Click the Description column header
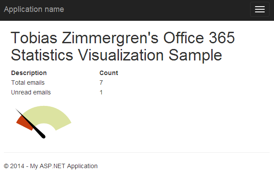274x173 pixels. (x=29, y=73)
